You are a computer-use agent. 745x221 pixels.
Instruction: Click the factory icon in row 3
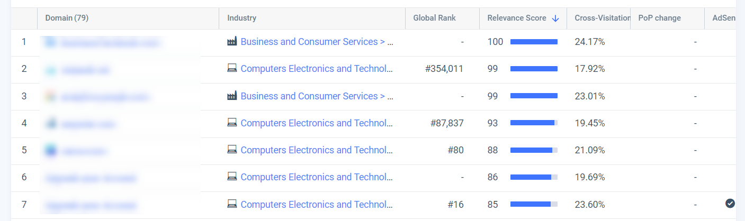click(x=232, y=96)
